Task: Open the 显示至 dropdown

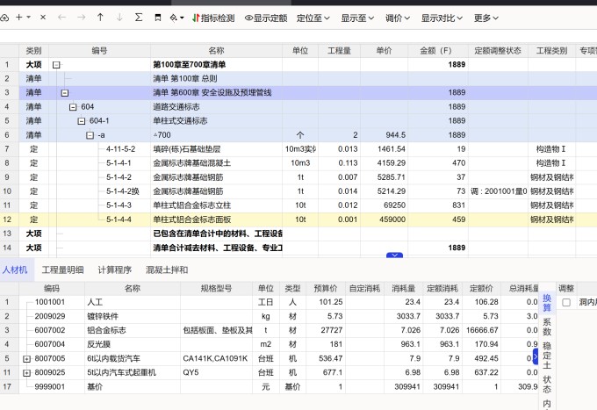Action: pos(357,18)
